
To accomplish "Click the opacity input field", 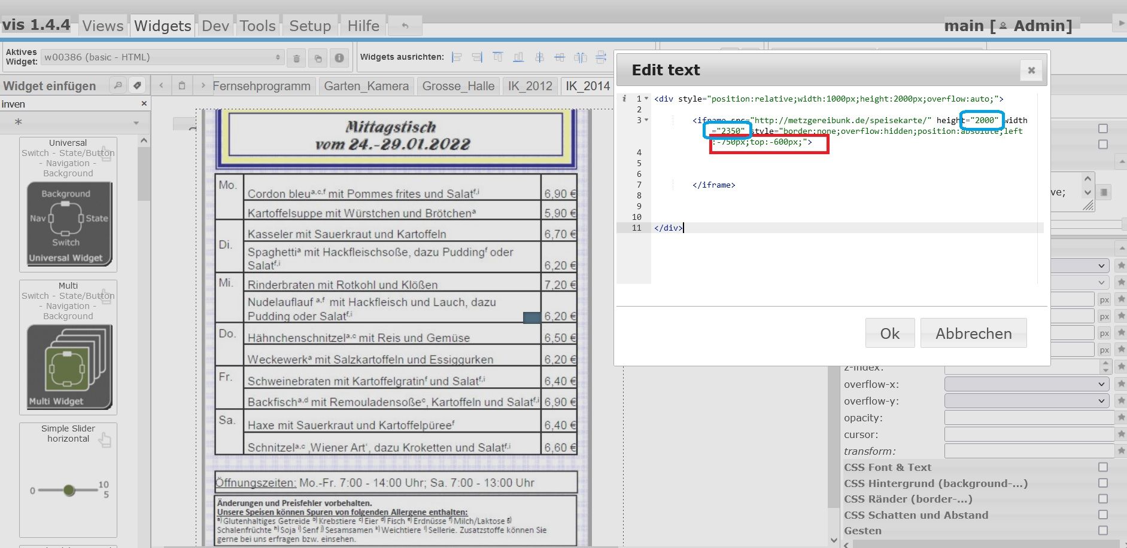I will (x=1029, y=418).
